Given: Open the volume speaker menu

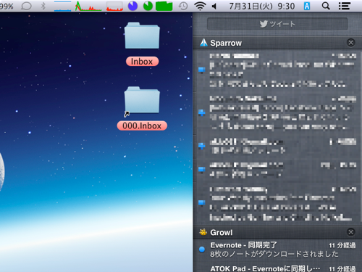Looking at the screenshot, I should tap(214, 7).
